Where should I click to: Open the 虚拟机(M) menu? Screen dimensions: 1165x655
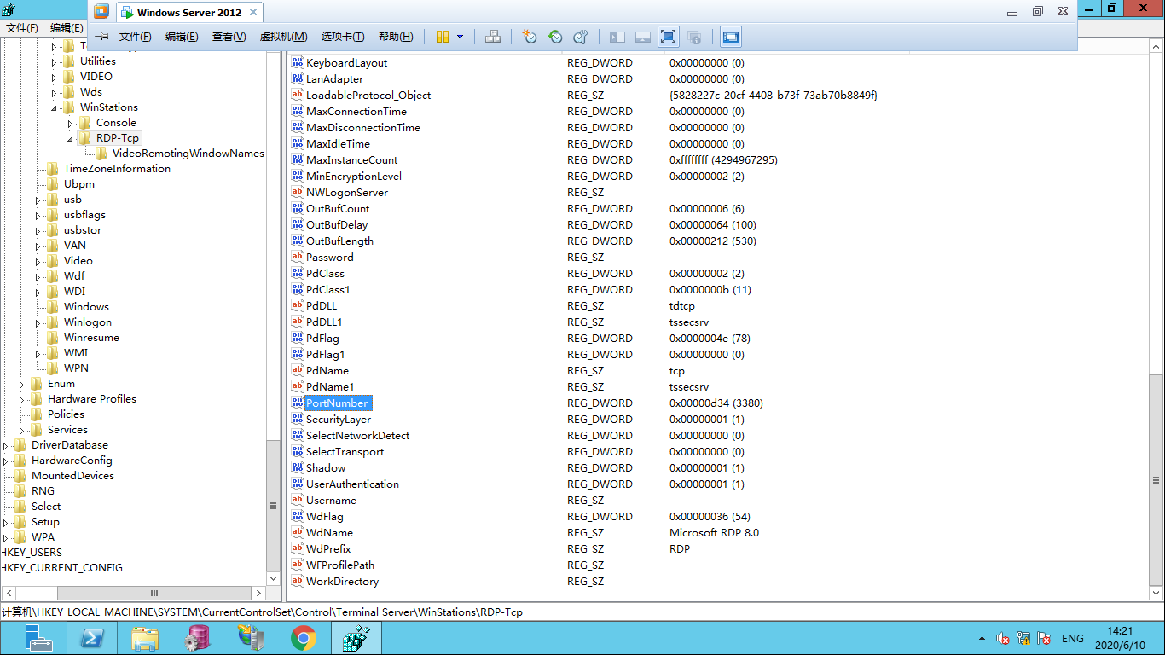click(x=283, y=37)
